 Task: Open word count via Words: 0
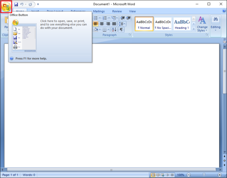29,175
